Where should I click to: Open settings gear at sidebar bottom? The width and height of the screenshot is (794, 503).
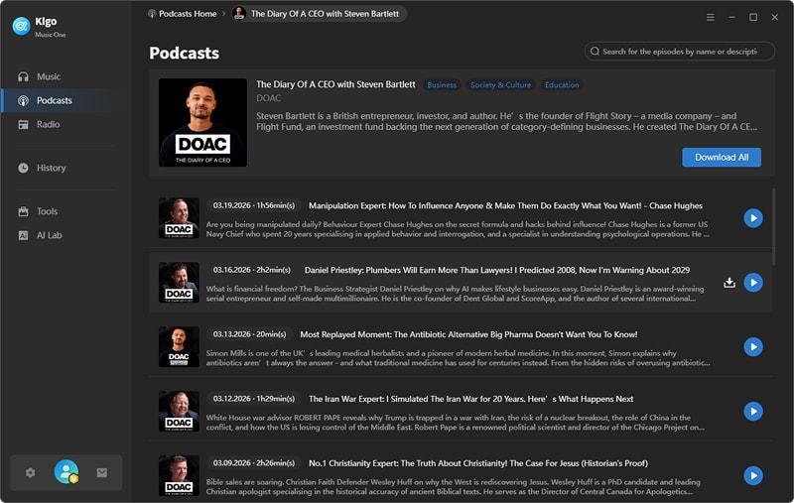pos(31,472)
